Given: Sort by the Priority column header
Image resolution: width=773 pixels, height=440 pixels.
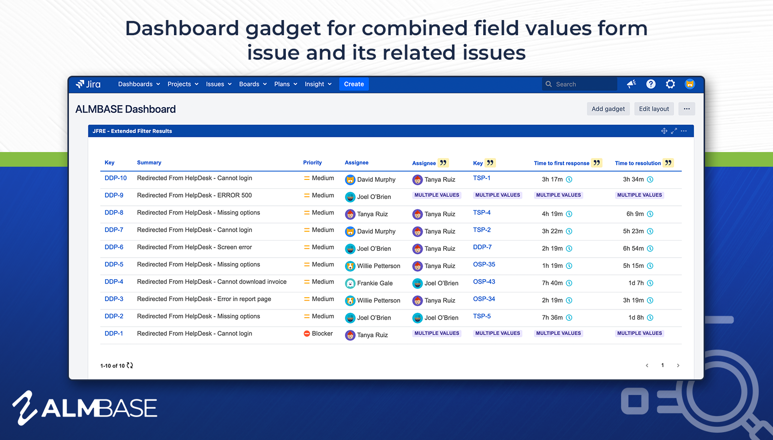Looking at the screenshot, I should click(312, 162).
